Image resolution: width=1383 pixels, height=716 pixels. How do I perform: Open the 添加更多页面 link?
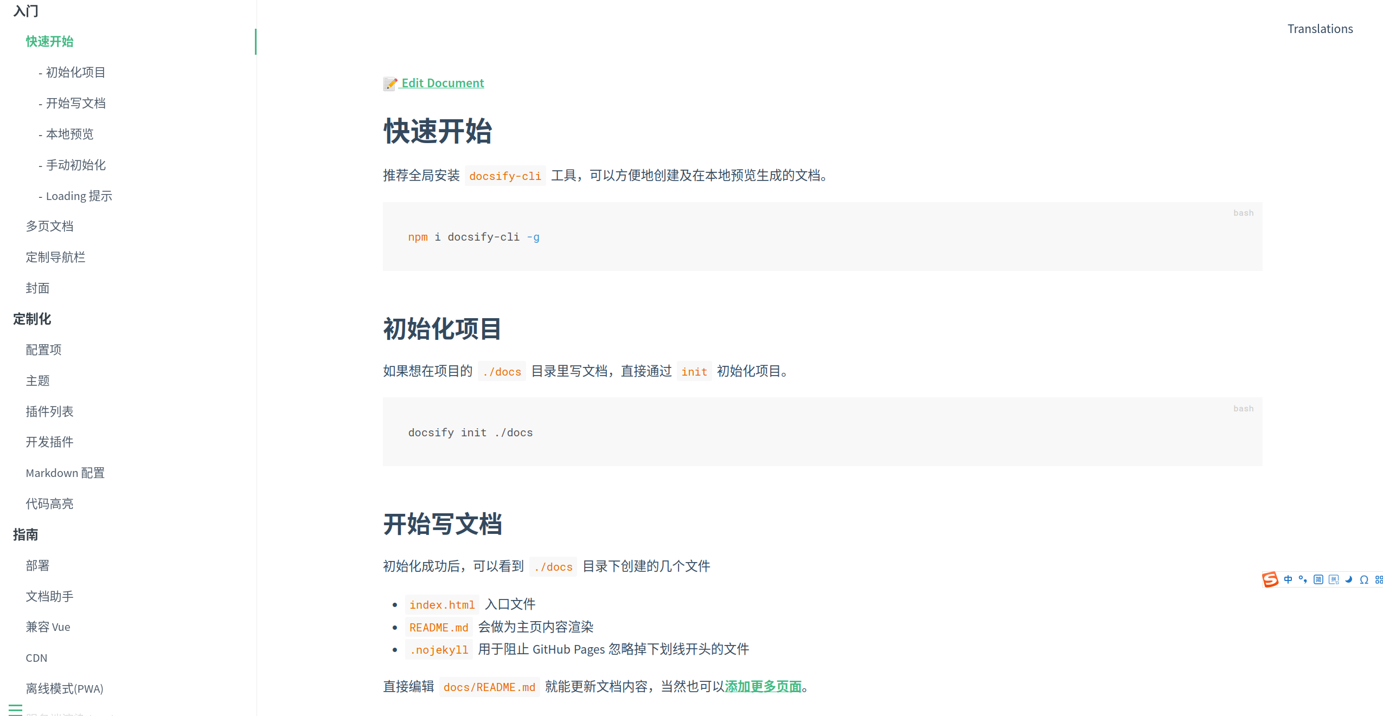[x=763, y=687]
